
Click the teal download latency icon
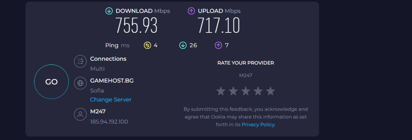[183, 45]
